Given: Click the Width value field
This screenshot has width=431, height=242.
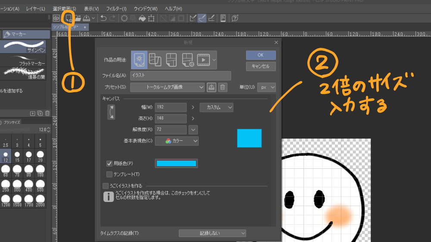Looking at the screenshot, I should (x=171, y=107).
